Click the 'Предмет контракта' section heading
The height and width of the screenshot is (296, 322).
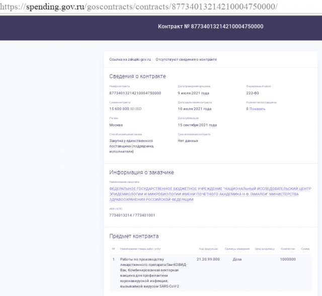click(x=134, y=236)
